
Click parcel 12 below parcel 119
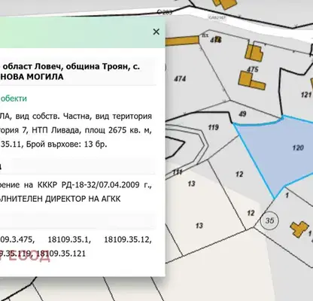coord(239,174)
